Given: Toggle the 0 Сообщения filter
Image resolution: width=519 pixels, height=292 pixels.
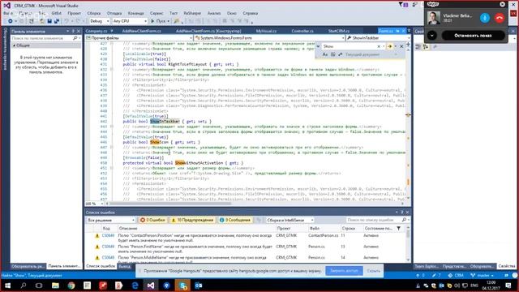Looking at the screenshot, I should tap(235, 220).
